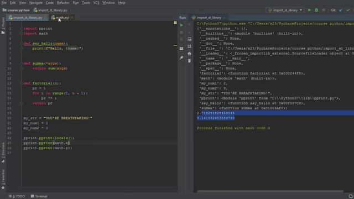Image resolution: width=354 pixels, height=199 pixels.
Task: Click the course python folder breadcrumb
Action: (x=16, y=10)
